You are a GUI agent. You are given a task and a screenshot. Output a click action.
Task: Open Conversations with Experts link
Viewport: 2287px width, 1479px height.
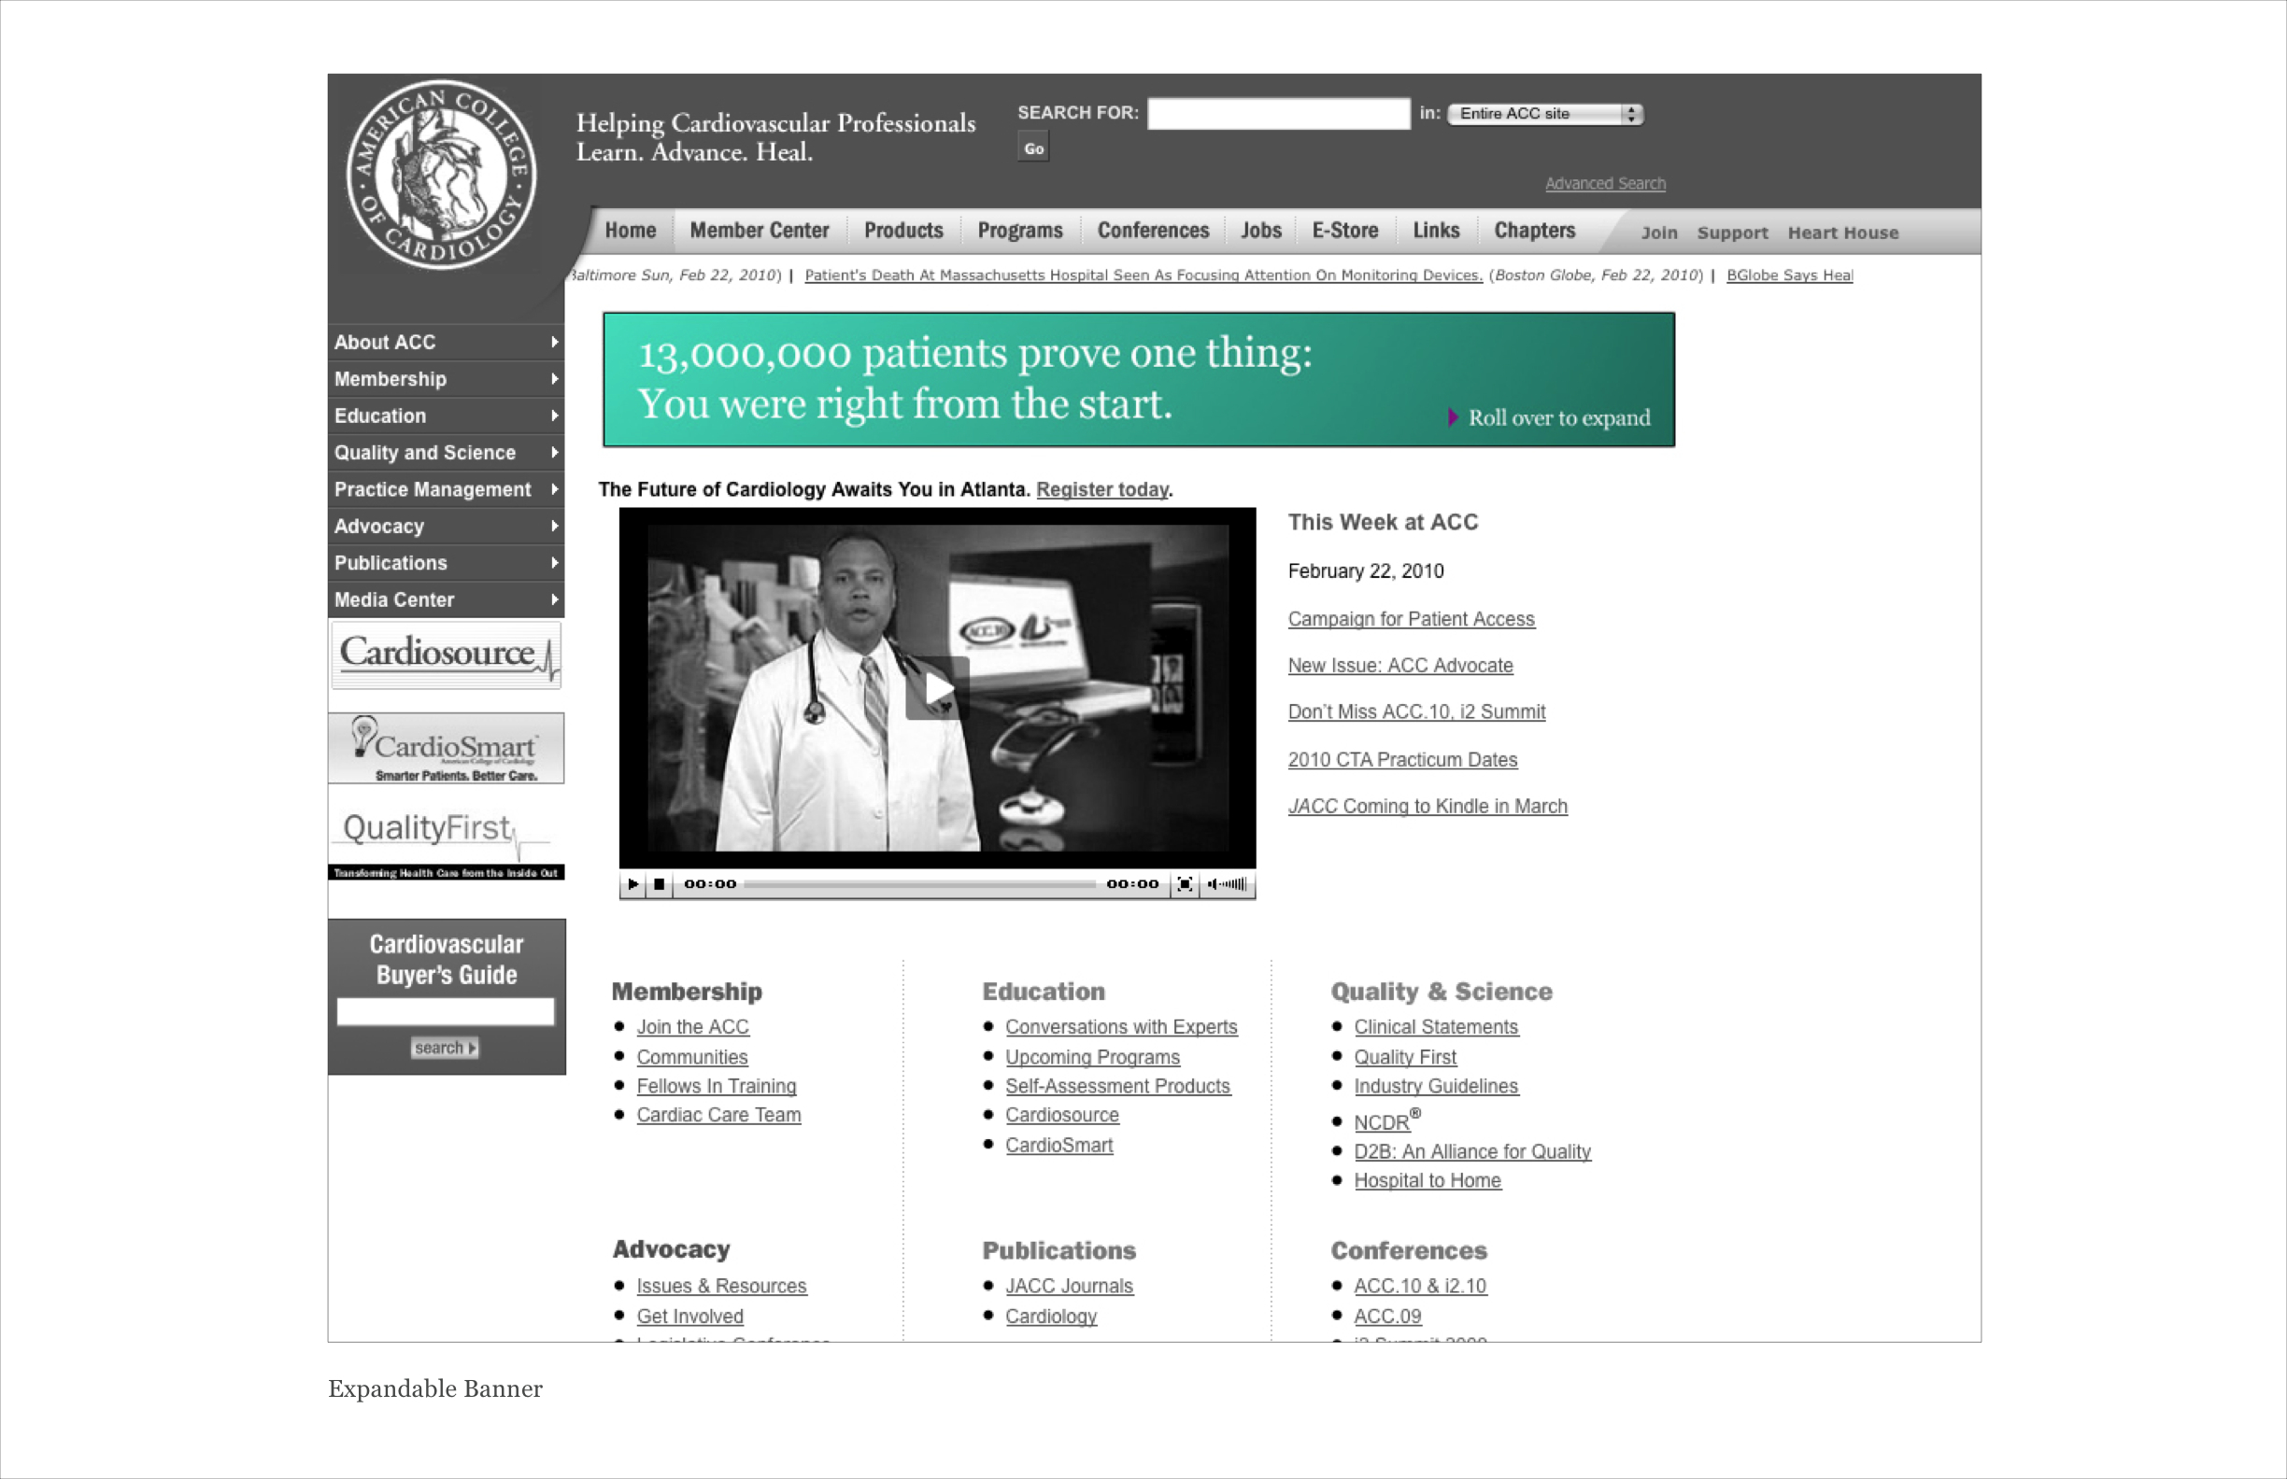coord(1121,1027)
